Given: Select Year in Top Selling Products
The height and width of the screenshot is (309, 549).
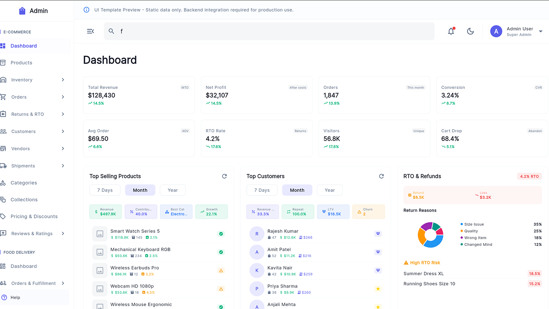Looking at the screenshot, I should pos(173,190).
